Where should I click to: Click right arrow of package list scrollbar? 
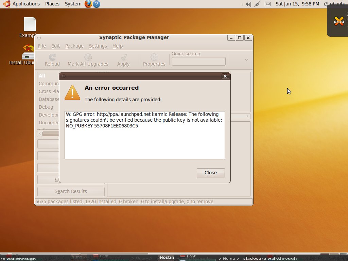pos(247,116)
